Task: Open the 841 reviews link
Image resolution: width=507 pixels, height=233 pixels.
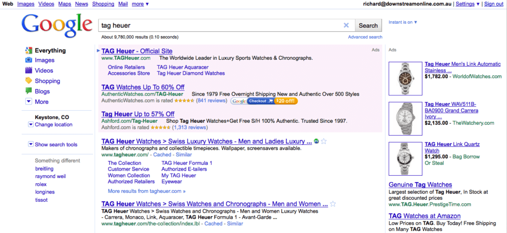Action: click(x=211, y=101)
